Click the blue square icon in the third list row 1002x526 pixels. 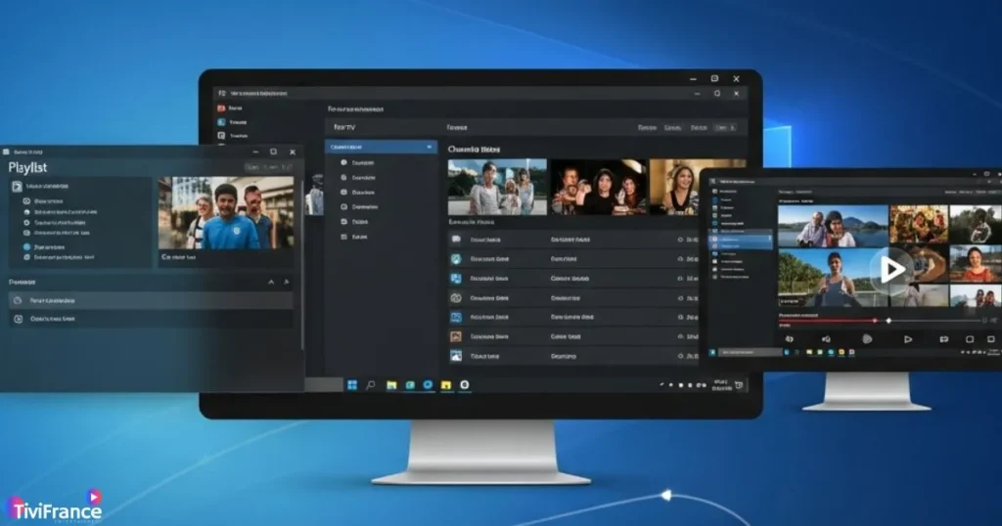(456, 279)
